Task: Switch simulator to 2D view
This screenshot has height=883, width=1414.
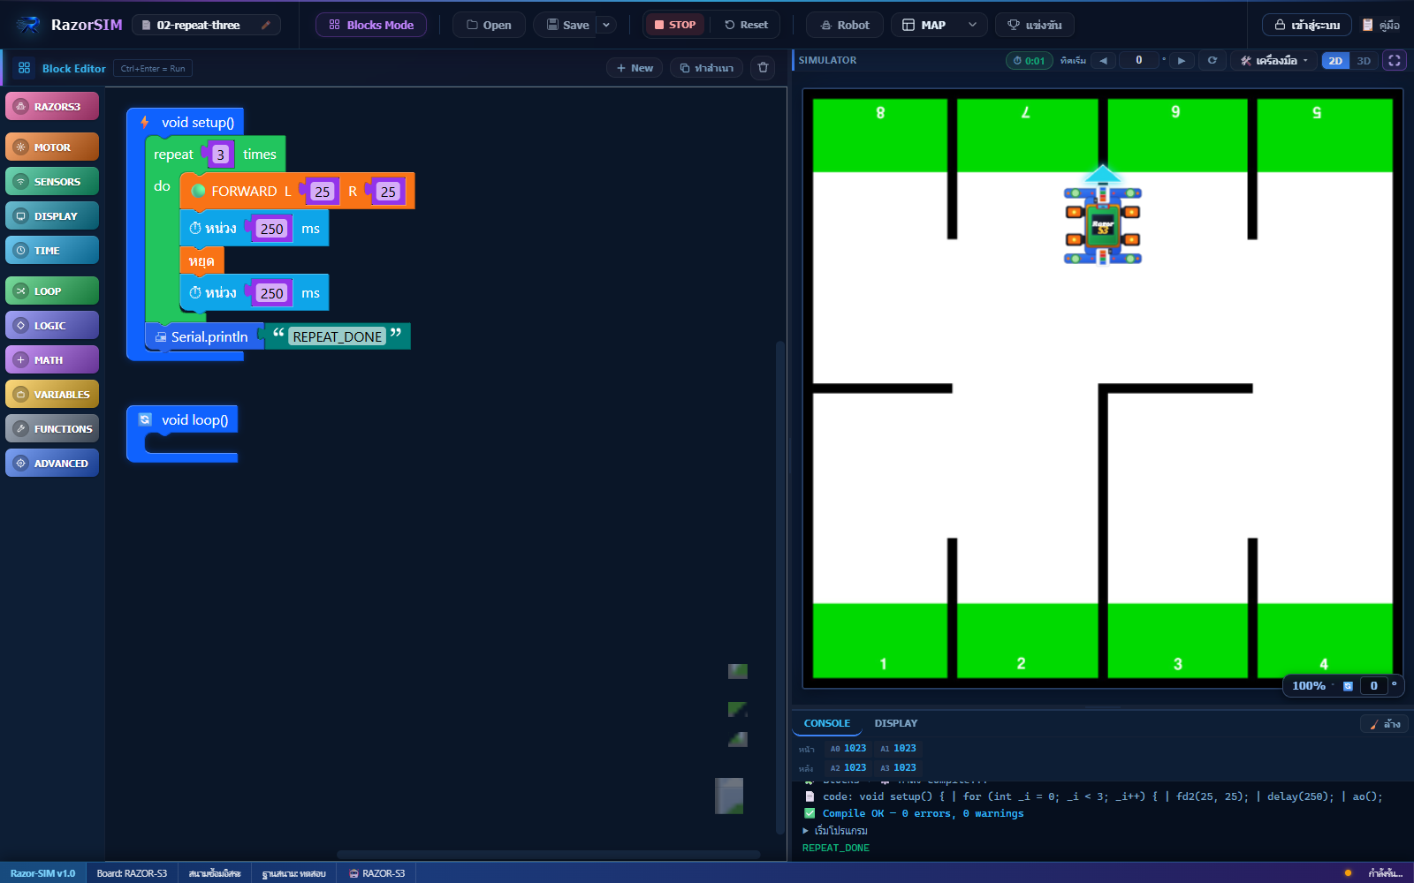Action: [x=1335, y=61]
